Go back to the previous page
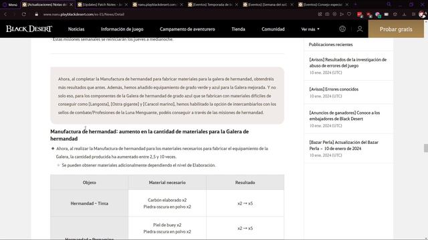This screenshot has height=240, width=428. (5, 14)
